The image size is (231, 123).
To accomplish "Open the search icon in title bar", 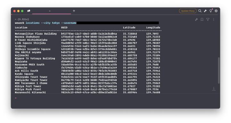I will pyautogui.click(x=200, y=11).
